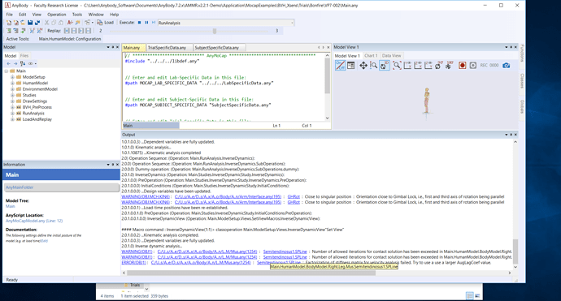This screenshot has height=301, width=561.
Task: Open the eye visibility dropdown in Model panel
Action: click(36, 63)
